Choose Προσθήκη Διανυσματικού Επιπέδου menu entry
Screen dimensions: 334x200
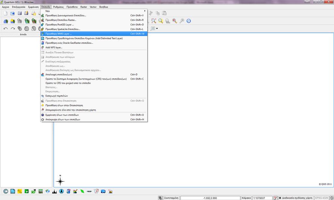click(94, 15)
